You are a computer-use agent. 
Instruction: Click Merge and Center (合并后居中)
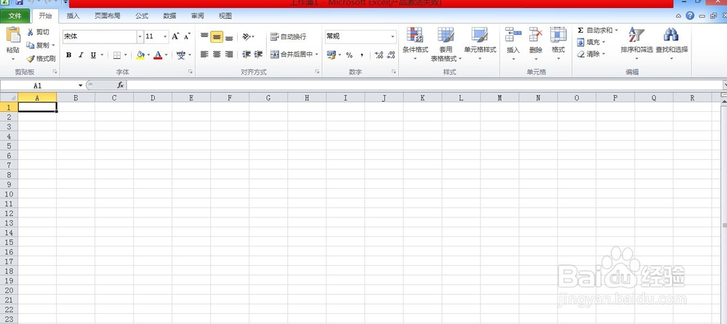[x=292, y=54]
